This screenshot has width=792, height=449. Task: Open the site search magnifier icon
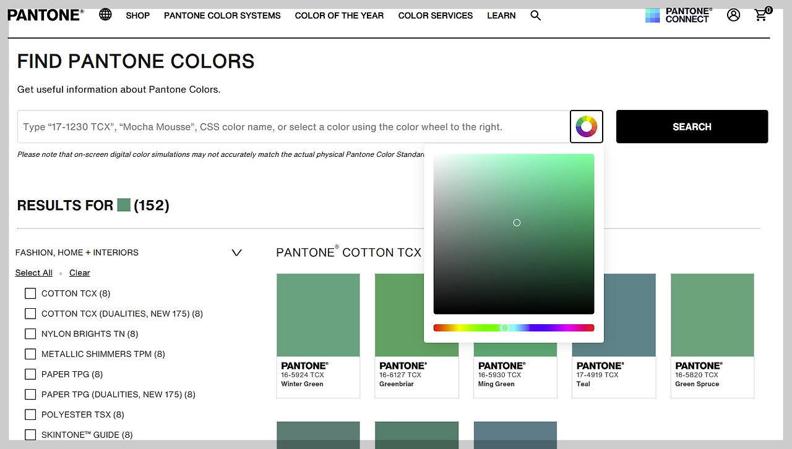click(536, 15)
